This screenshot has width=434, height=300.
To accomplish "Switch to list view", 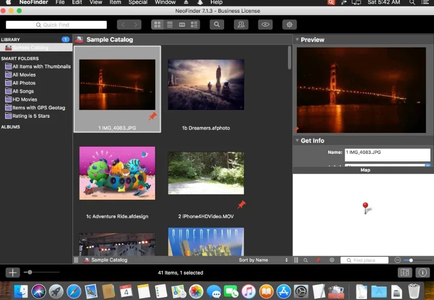I will pos(170,24).
